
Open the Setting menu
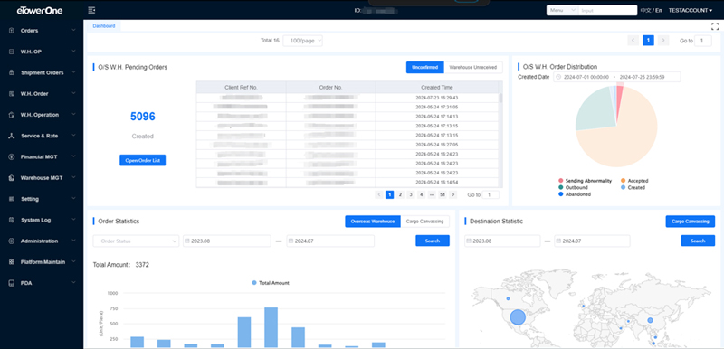[42, 199]
